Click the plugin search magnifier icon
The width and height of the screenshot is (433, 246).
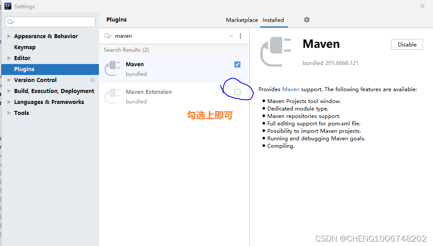[108, 36]
